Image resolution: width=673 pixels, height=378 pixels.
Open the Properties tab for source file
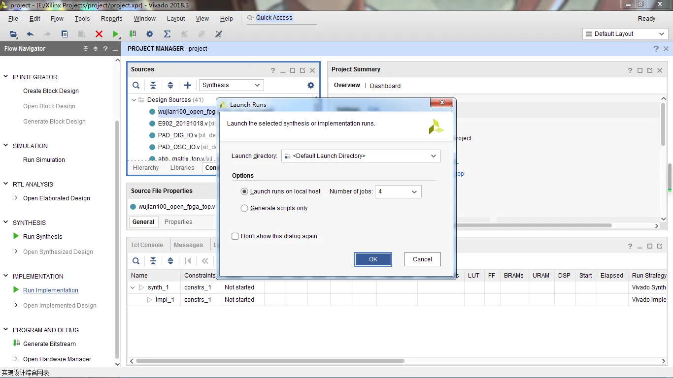tap(178, 222)
